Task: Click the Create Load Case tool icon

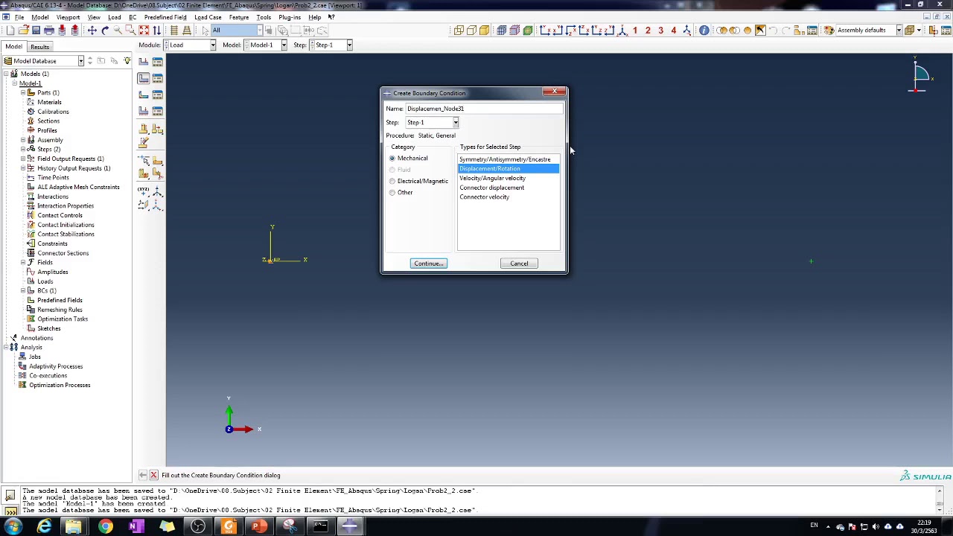Action: (144, 111)
